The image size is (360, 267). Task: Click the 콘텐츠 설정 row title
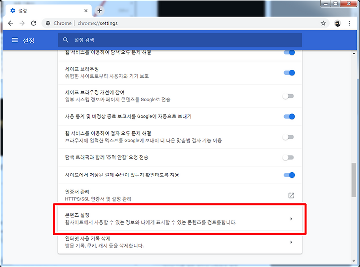coord(77,215)
